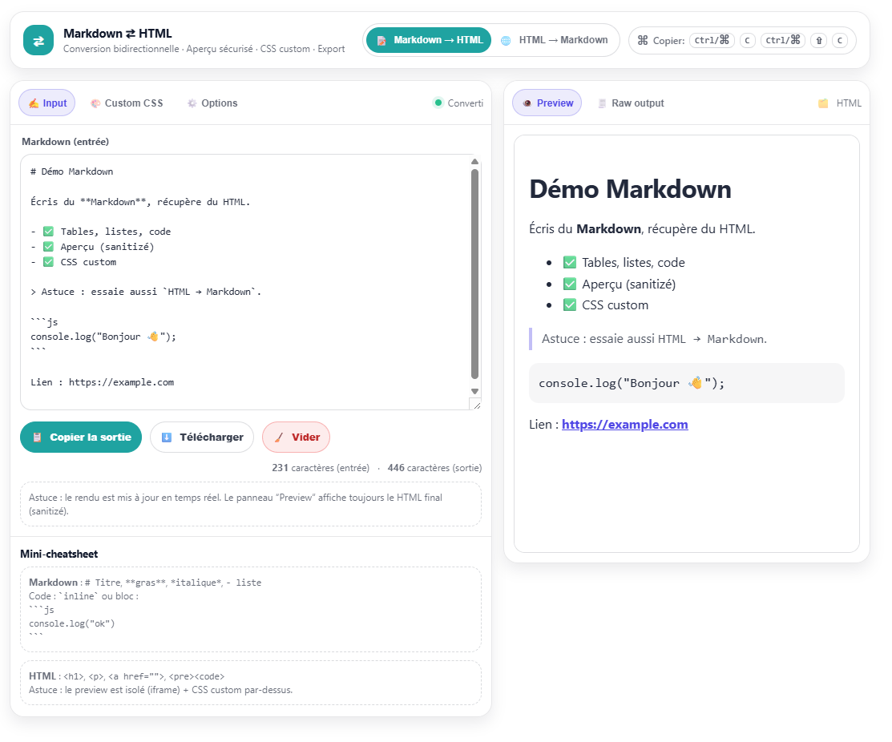This screenshot has width=892, height=742.
Task: Click the globe icon on HTML → Markdown
Action: coord(506,40)
